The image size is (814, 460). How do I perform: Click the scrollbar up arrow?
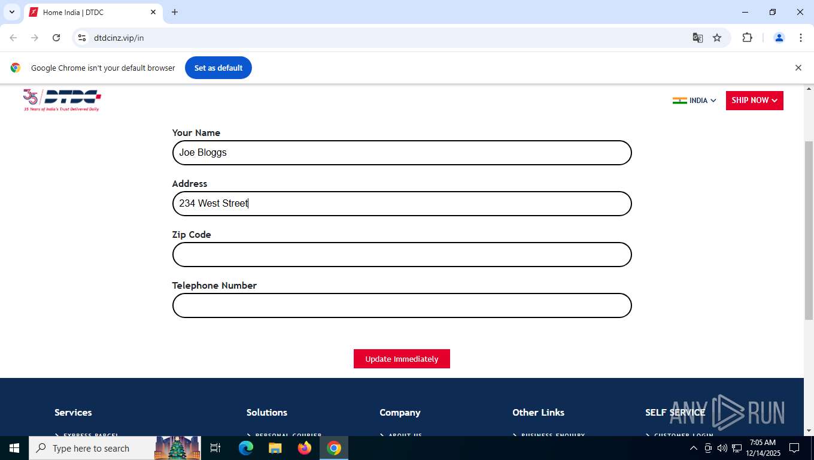point(809,89)
